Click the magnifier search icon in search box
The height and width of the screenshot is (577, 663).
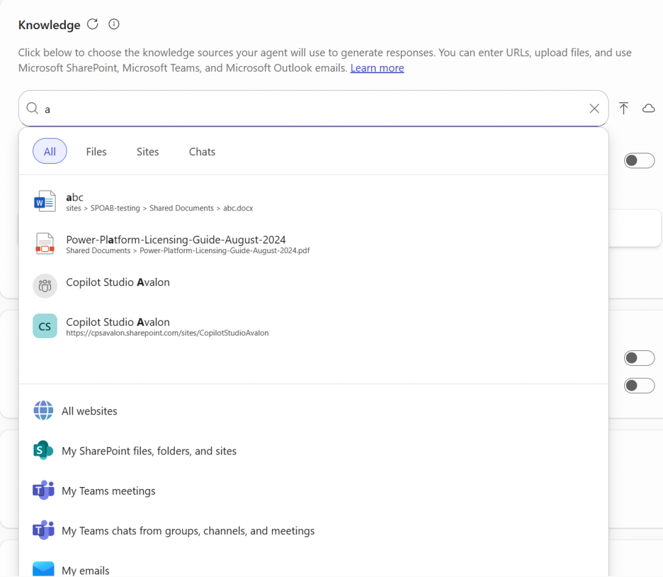(x=32, y=108)
